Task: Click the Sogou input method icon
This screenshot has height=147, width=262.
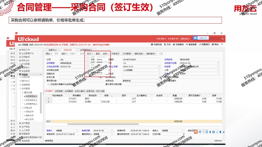Action: (x=196, y=132)
